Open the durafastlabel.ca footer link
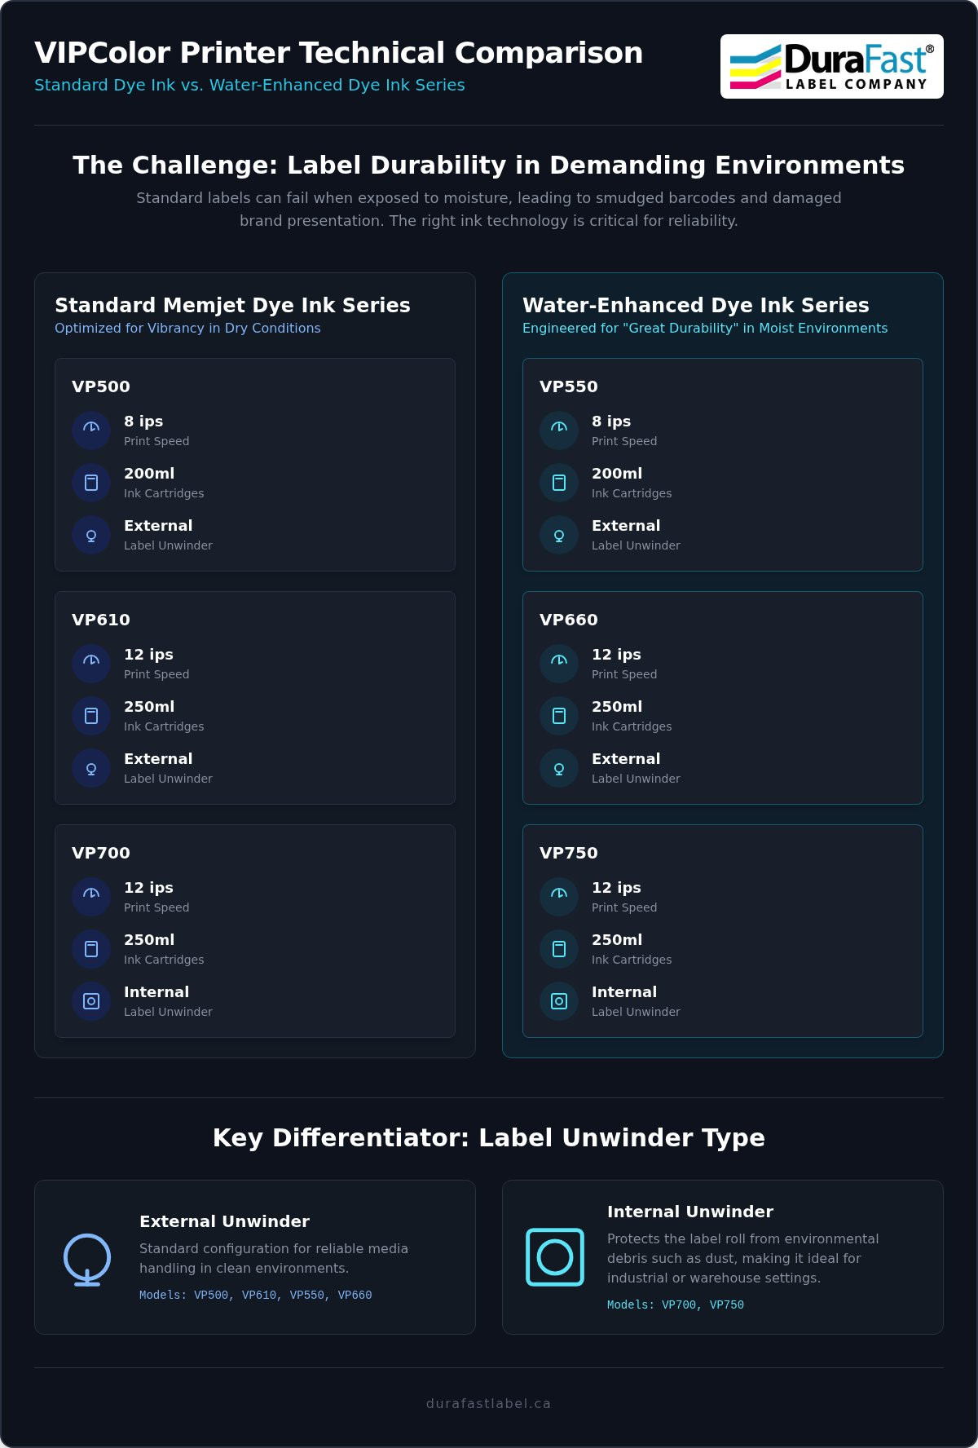This screenshot has width=978, height=1448. tap(489, 1403)
